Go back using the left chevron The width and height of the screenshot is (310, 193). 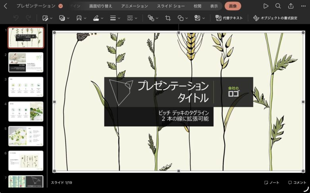click(x=6, y=6)
